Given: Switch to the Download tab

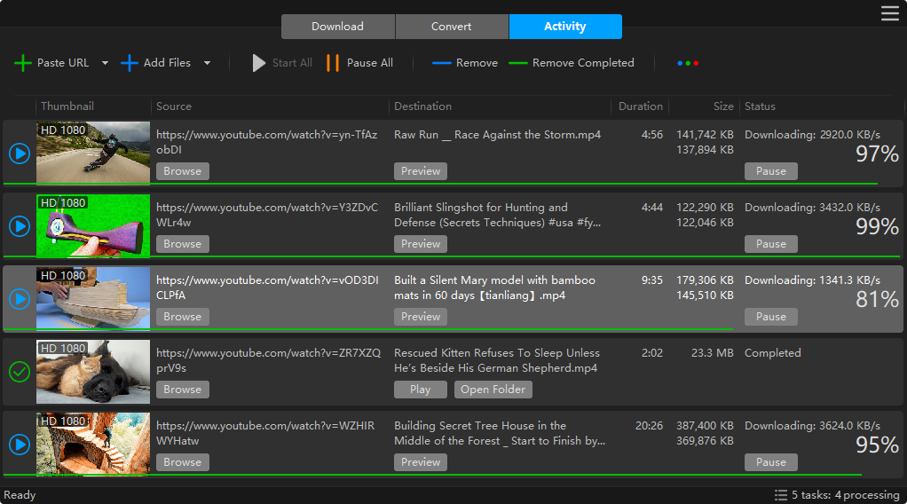Looking at the screenshot, I should coord(337,27).
